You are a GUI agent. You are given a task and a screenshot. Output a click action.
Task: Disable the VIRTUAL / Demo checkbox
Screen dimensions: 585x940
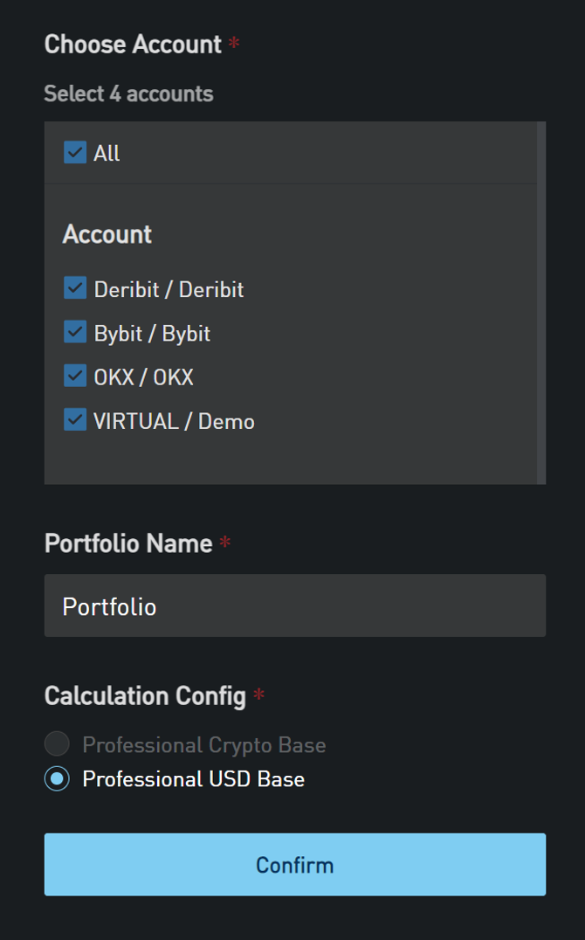[75, 421]
